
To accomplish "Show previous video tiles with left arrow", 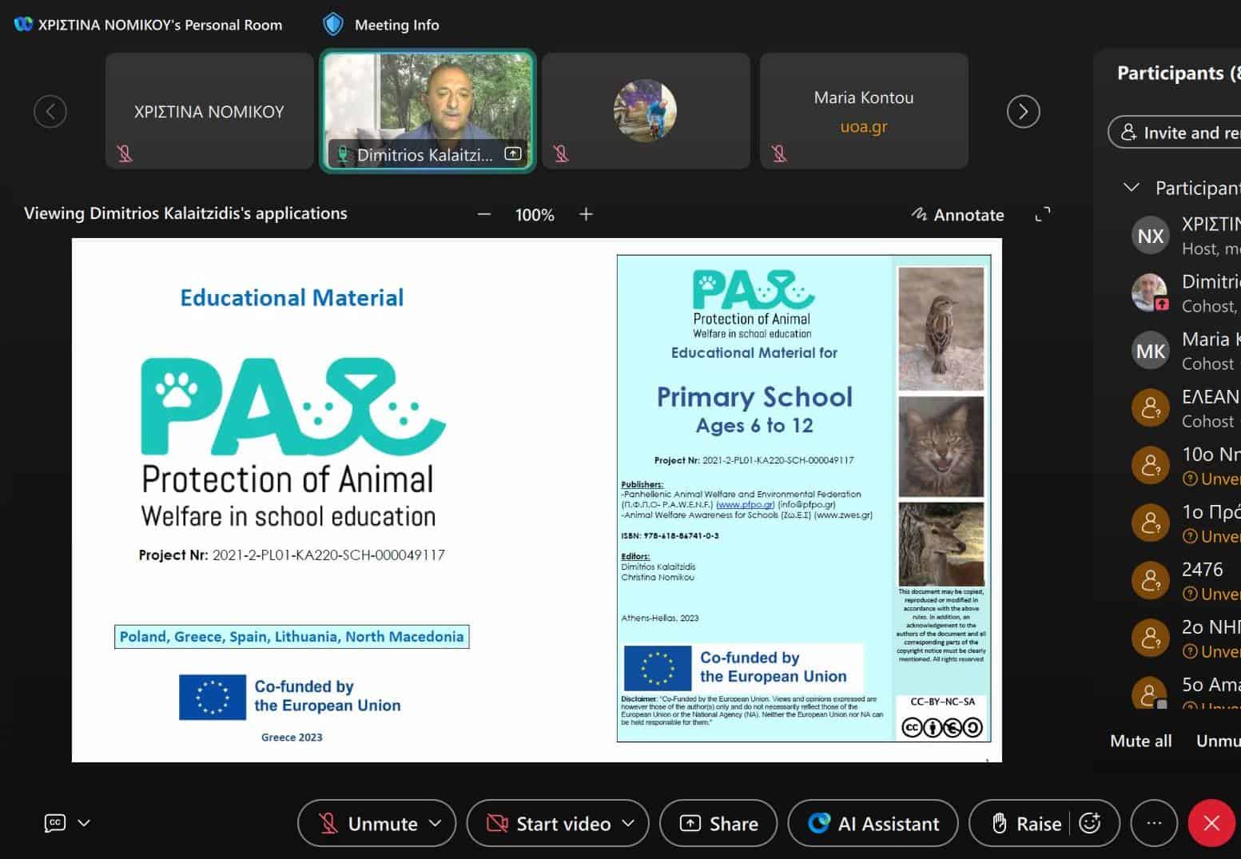I will 50,111.
